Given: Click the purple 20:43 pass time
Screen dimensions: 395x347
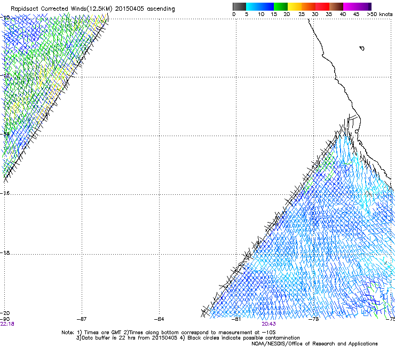Looking at the screenshot, I should (x=268, y=324).
